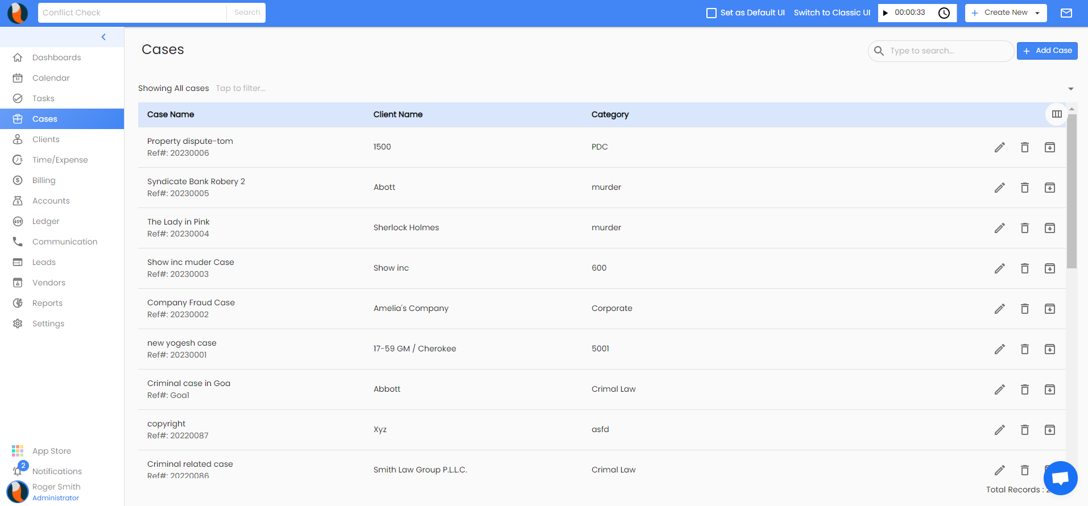
Task: Switch to Classic UI link
Action: 831,13
